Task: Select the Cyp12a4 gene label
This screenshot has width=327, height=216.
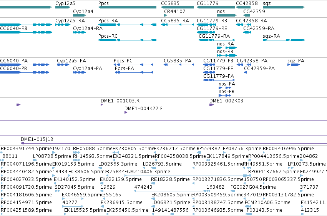Action: coord(83,11)
